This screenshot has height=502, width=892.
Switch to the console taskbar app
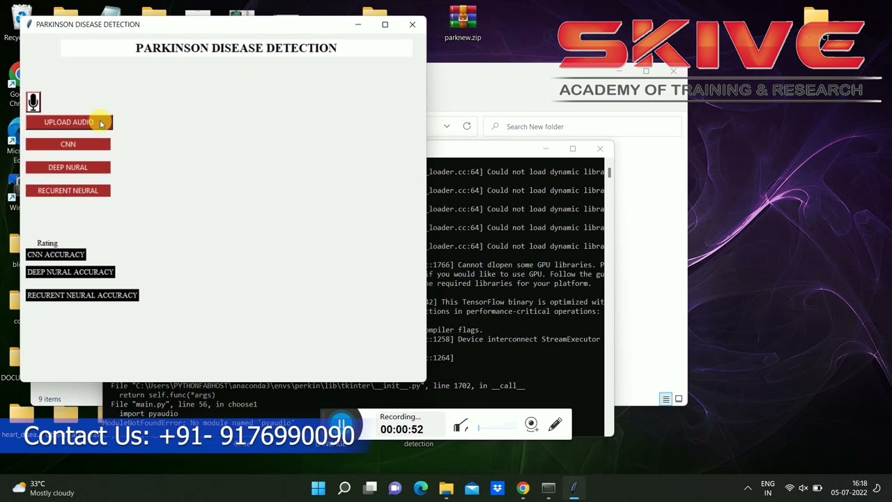548,488
